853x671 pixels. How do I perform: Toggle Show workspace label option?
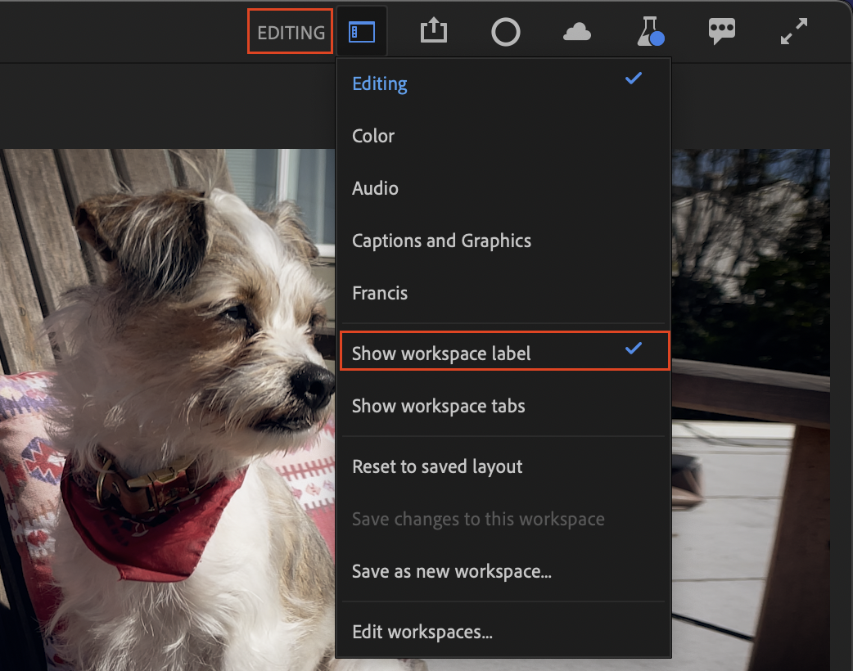441,354
